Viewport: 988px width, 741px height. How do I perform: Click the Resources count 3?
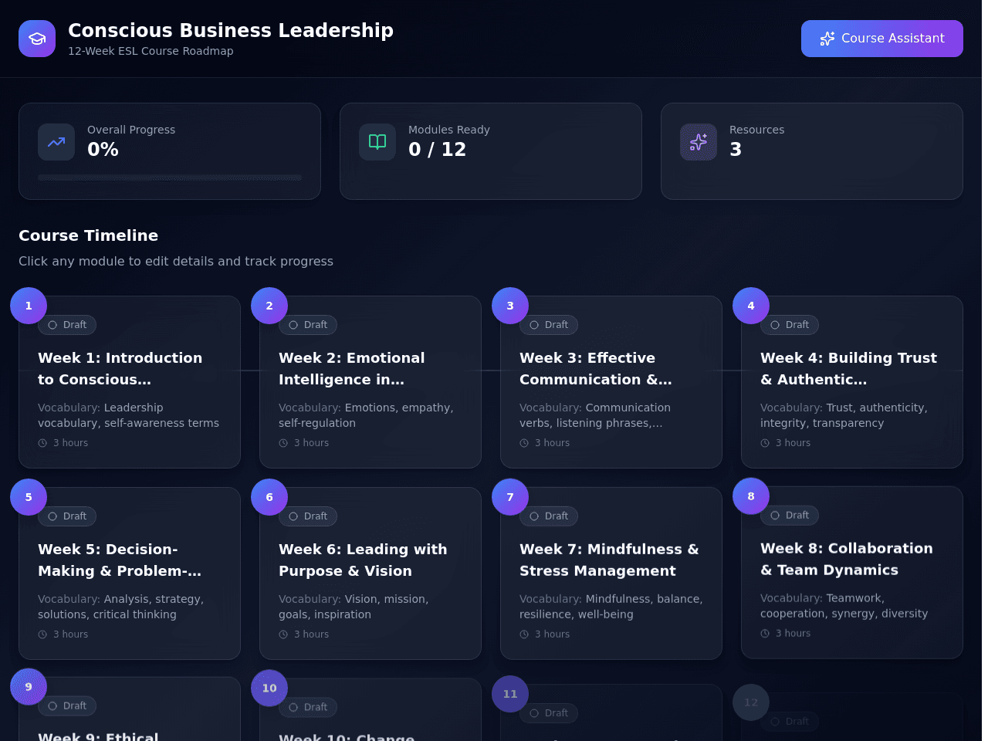(x=736, y=150)
